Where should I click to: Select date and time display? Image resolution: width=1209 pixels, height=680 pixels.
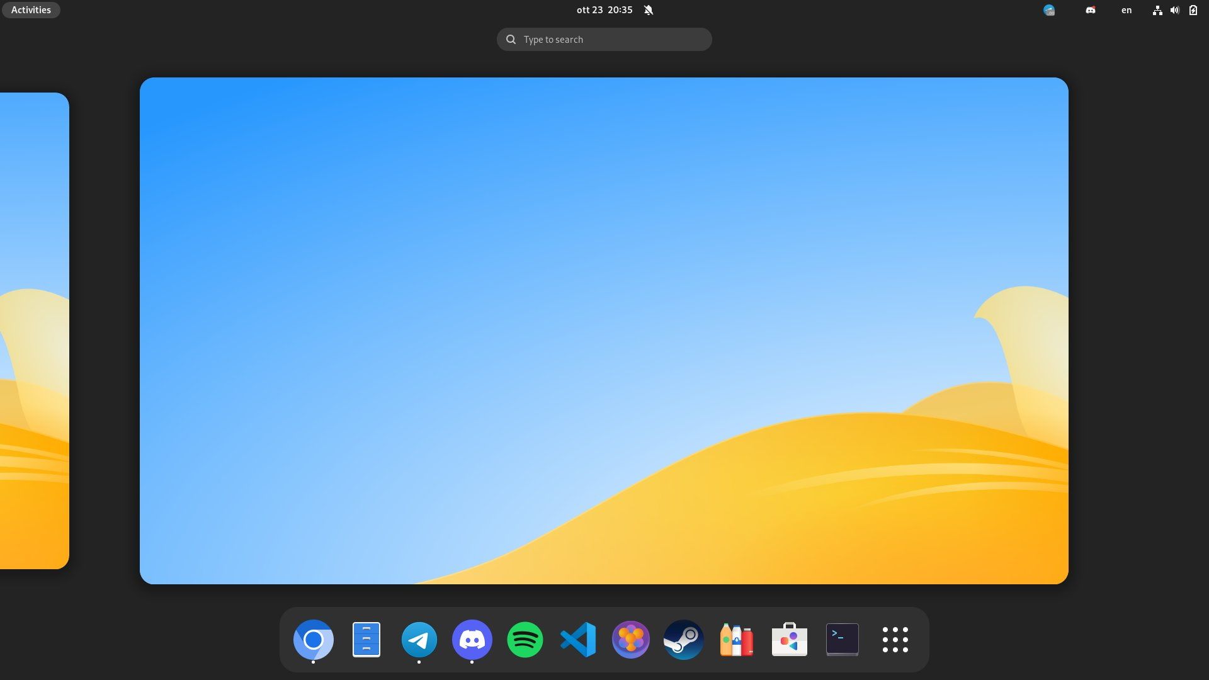pyautogui.click(x=604, y=9)
